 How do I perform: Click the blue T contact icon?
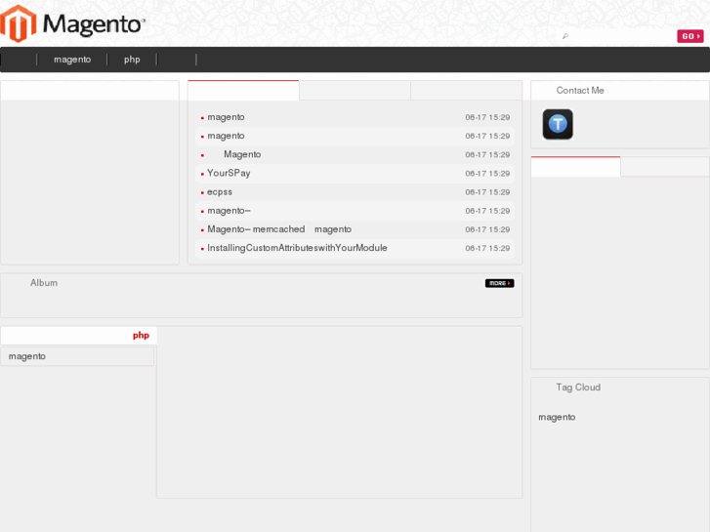tap(558, 124)
